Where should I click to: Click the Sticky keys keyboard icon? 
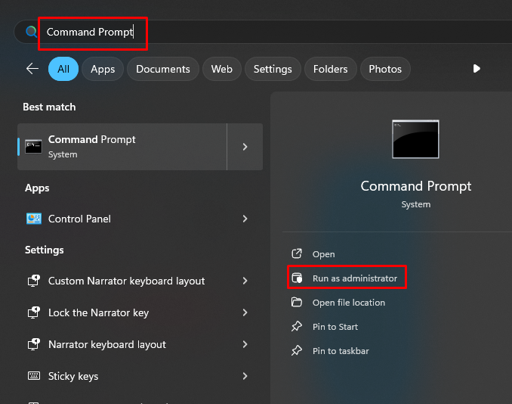pos(34,376)
